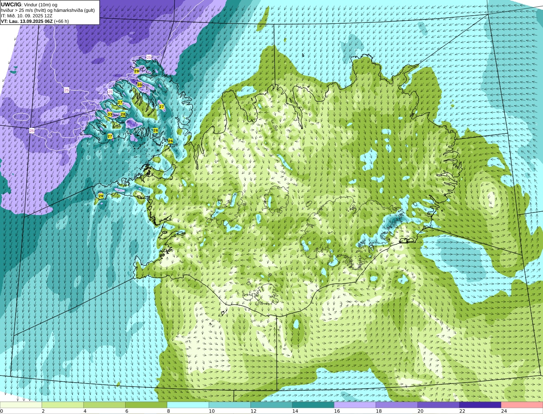
Task: Click legend scale number '4'
Action: pyautogui.click(x=84, y=411)
